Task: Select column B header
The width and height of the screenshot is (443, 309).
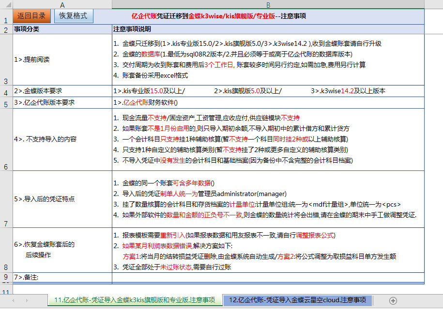Action: [x=268, y=4]
